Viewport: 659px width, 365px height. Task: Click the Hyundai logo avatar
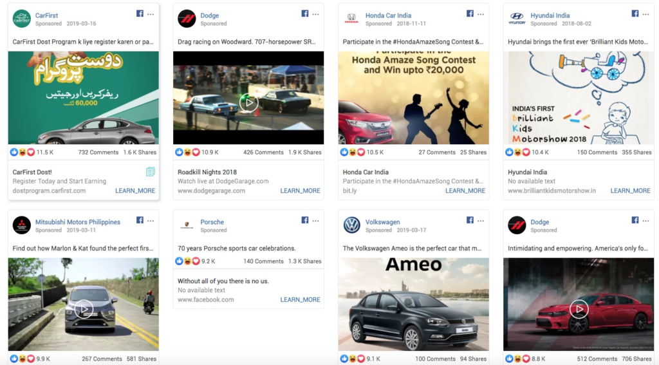pyautogui.click(x=517, y=19)
